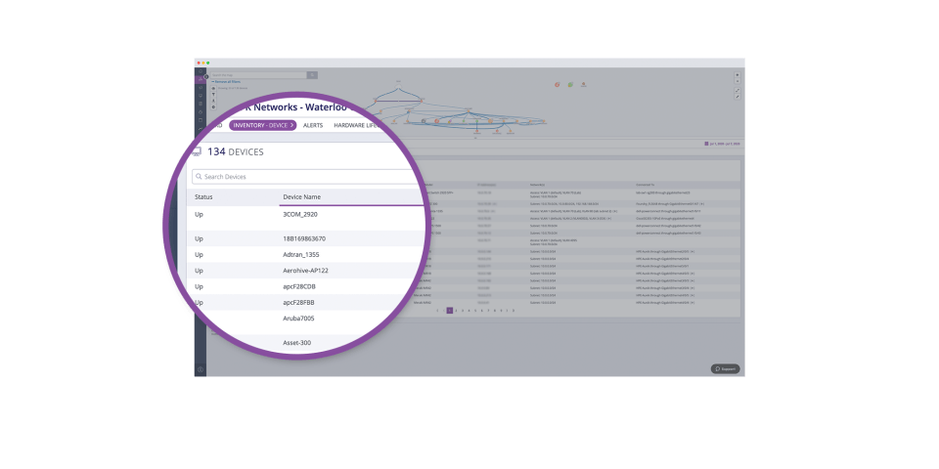The image size is (939, 469).
Task: Toggle the eye visibility icon on map toolbar
Action: point(213,88)
